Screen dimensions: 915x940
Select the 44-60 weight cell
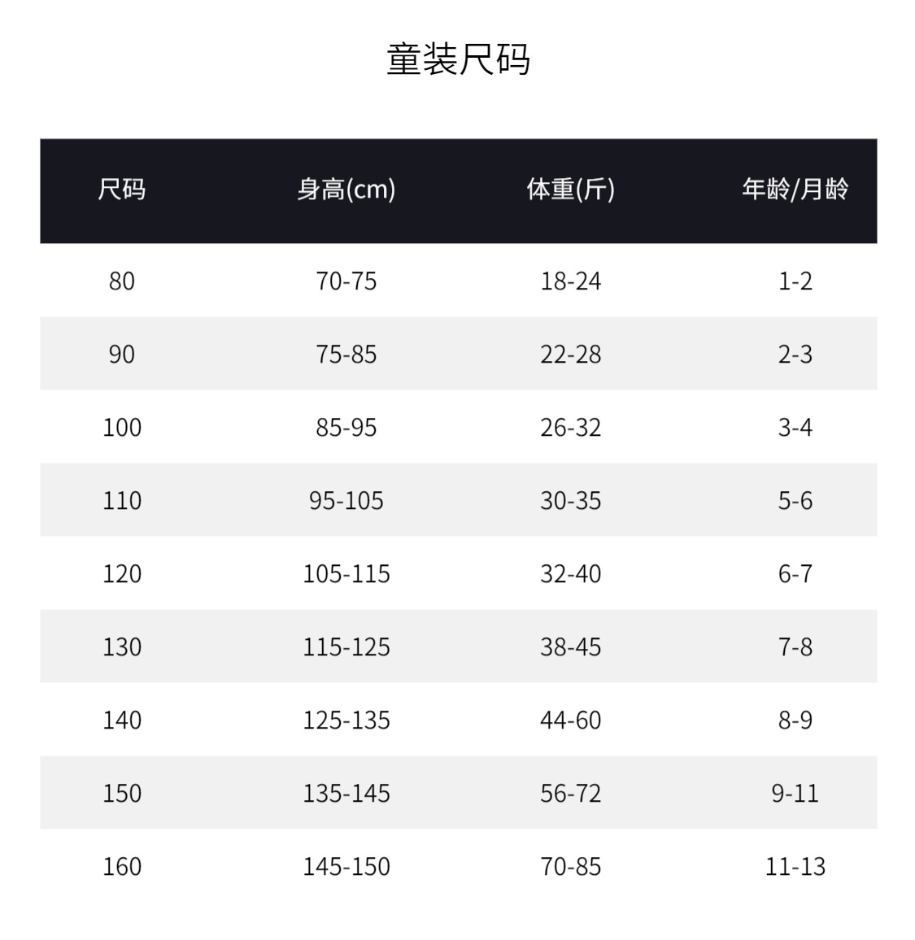(x=570, y=720)
